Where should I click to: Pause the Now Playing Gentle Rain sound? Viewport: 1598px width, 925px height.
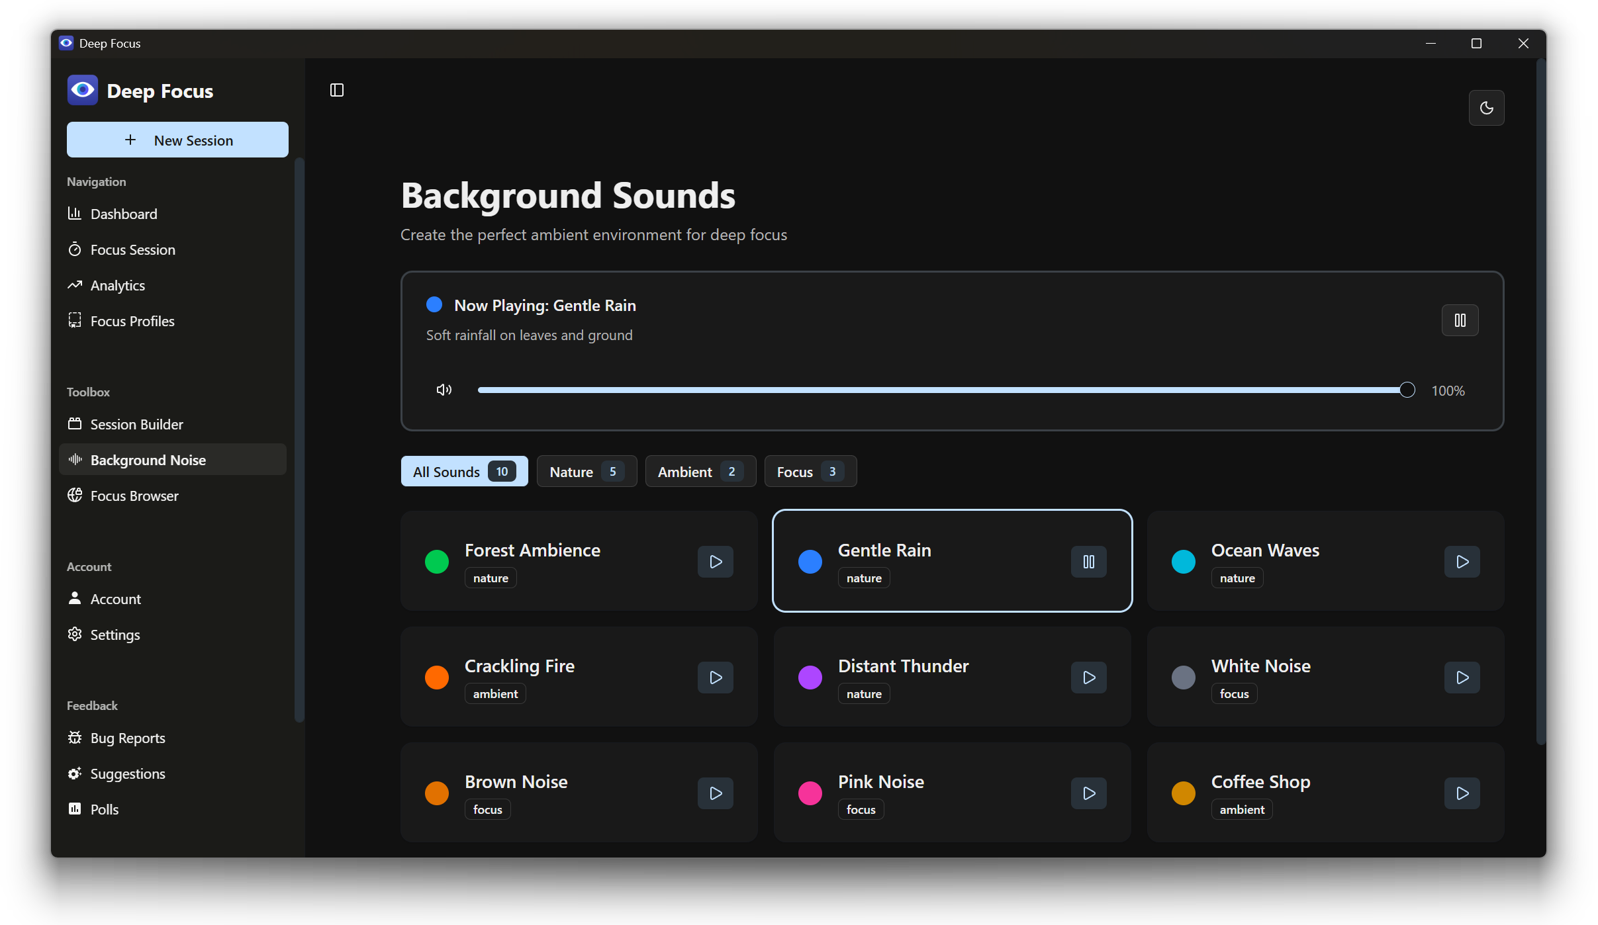pos(1460,320)
